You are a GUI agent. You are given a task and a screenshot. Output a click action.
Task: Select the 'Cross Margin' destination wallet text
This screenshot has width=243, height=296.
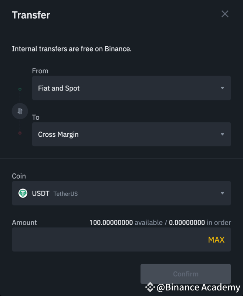pos(58,134)
